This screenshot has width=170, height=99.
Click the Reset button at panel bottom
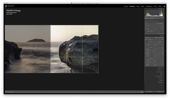159,92
